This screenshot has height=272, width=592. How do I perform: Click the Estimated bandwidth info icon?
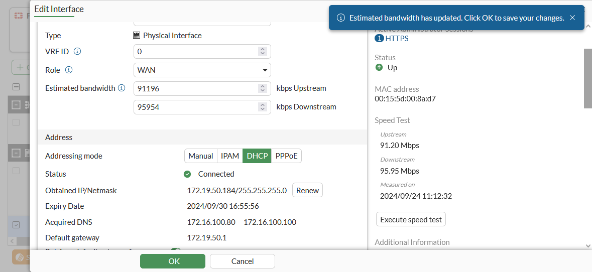122,88
